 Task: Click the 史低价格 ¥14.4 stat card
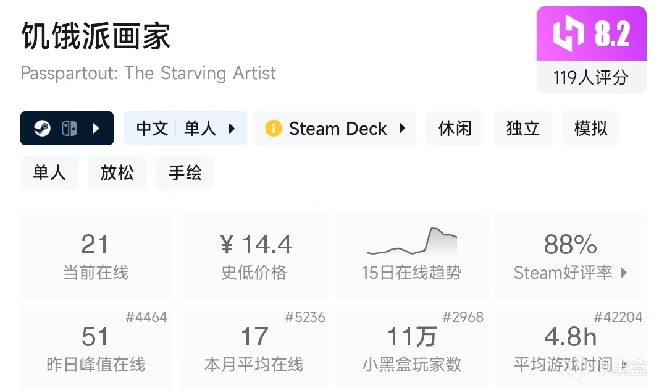(254, 256)
